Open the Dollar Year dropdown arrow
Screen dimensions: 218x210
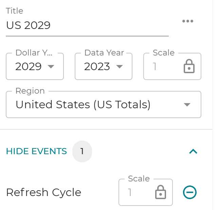pos(51,67)
